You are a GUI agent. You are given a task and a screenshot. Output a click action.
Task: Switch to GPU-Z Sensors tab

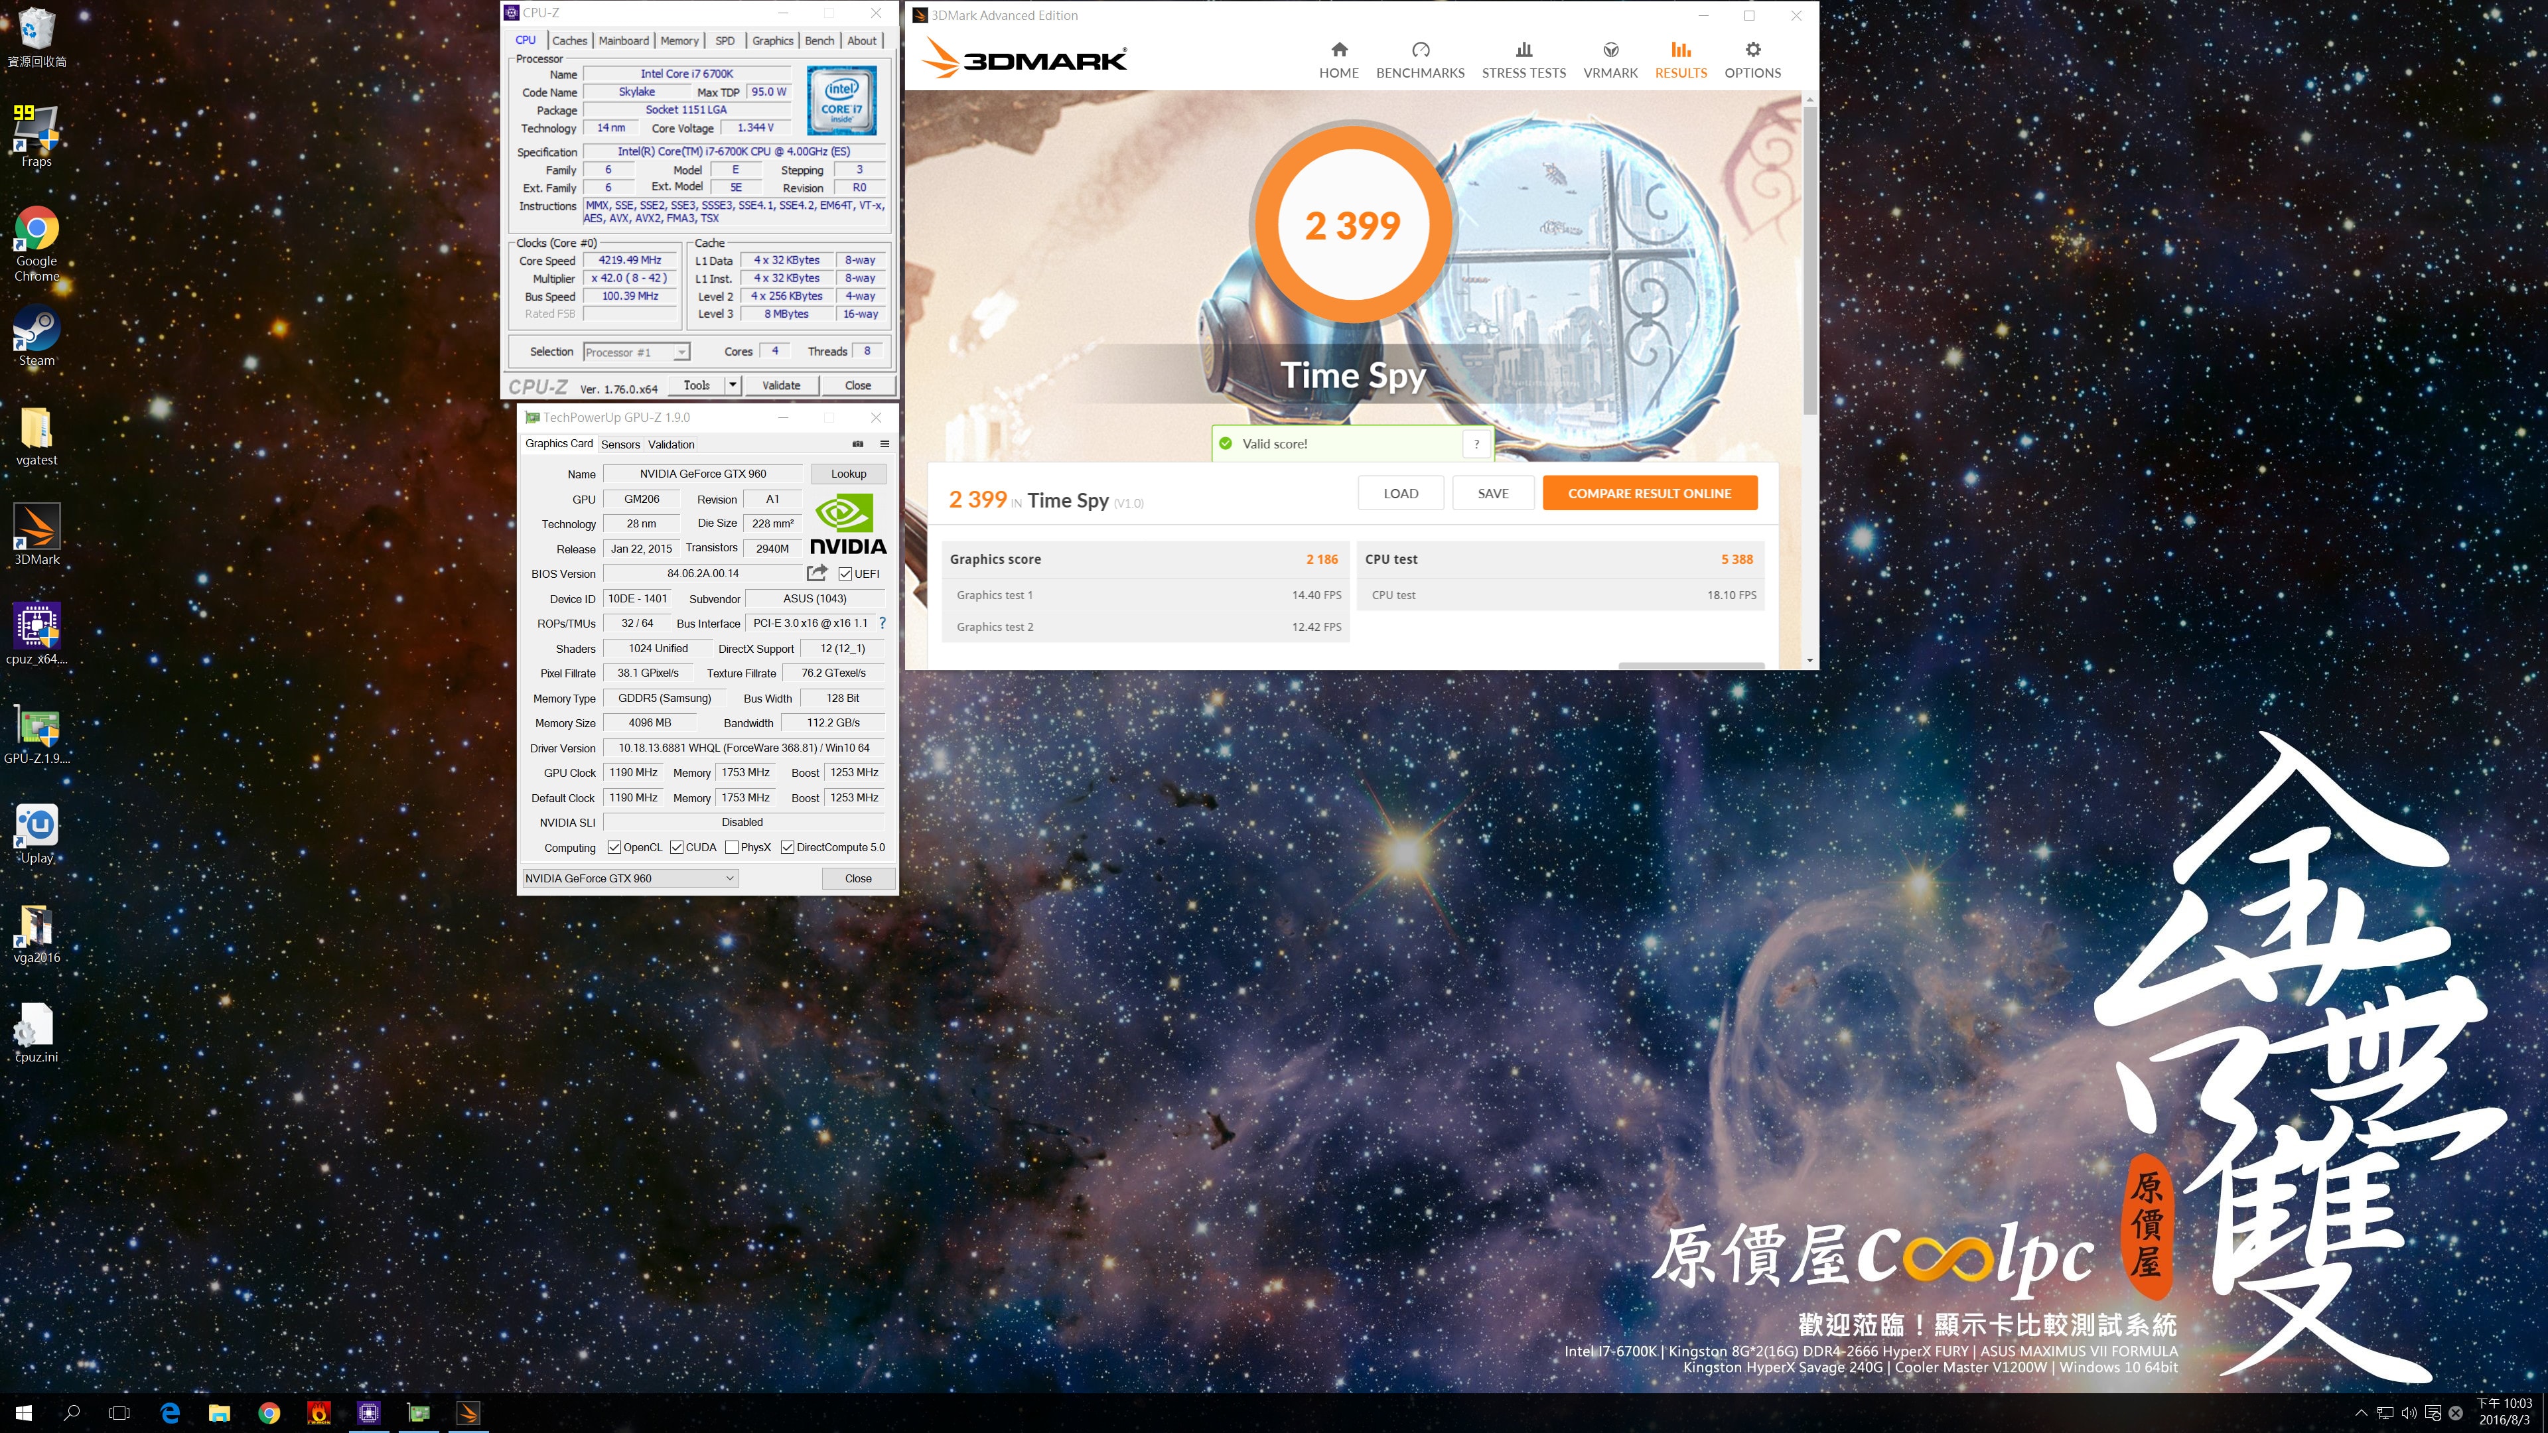(620, 444)
